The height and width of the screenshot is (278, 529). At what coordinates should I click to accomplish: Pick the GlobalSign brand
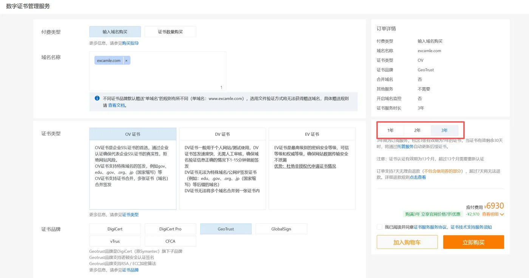point(281,229)
